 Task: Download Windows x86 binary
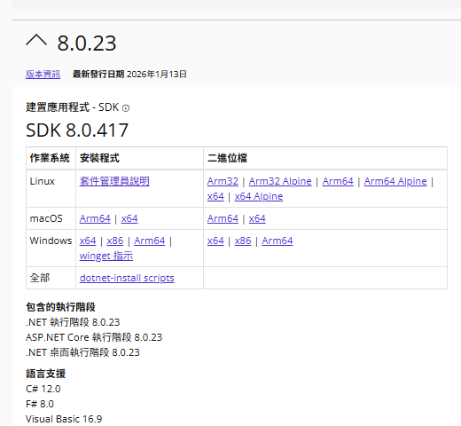243,241
